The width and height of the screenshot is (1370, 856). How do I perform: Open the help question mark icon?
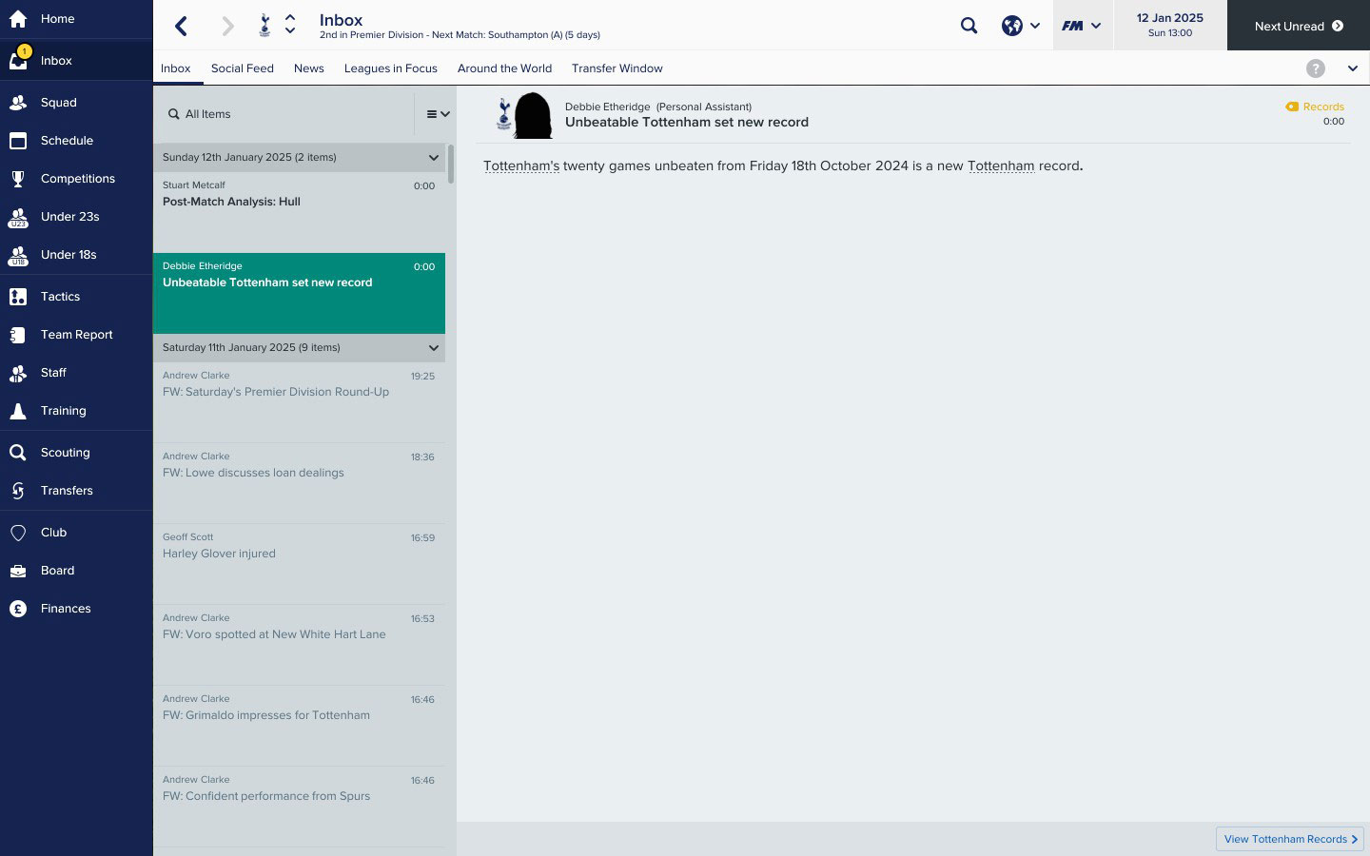[1316, 68]
